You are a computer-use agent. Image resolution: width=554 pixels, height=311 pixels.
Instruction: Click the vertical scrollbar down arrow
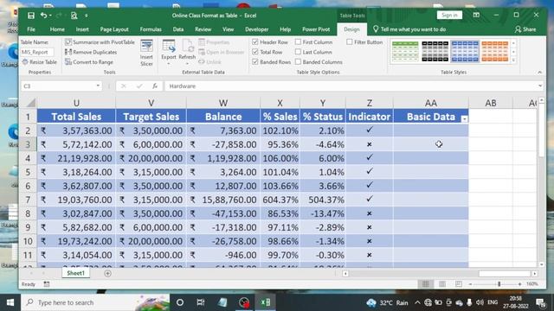point(542,264)
